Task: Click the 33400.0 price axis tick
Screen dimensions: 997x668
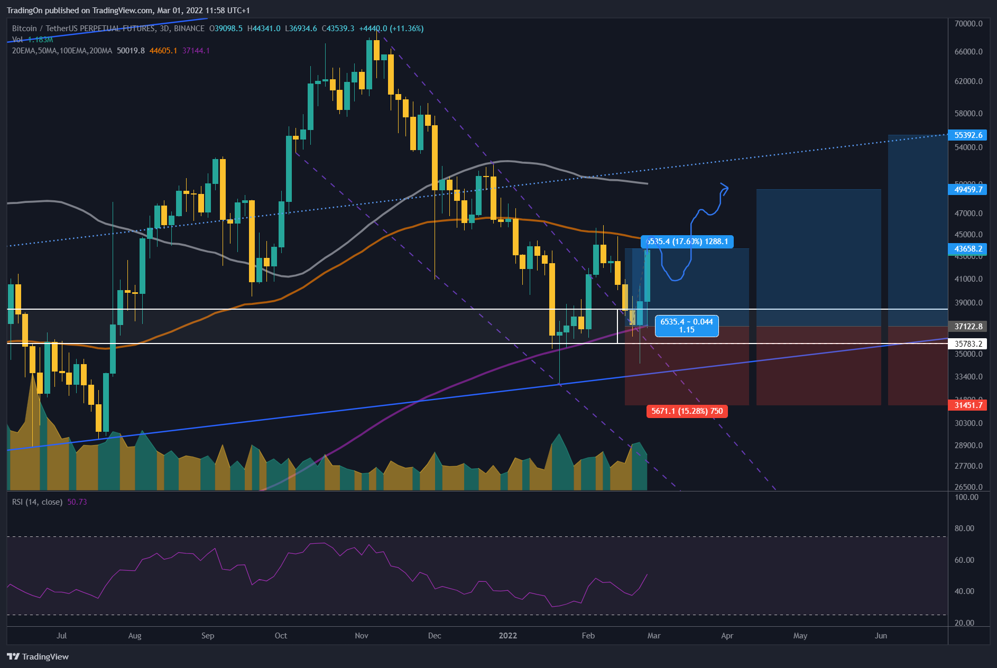Action: coord(968,377)
